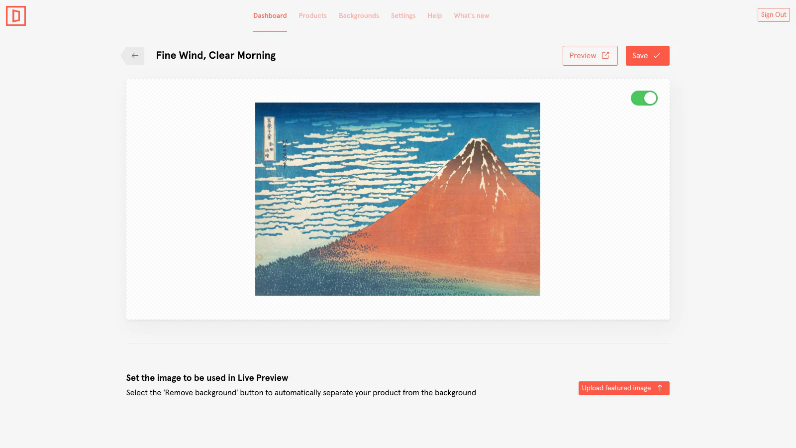This screenshot has height=448, width=796.
Task: Open the Help menu item
Action: click(x=435, y=15)
